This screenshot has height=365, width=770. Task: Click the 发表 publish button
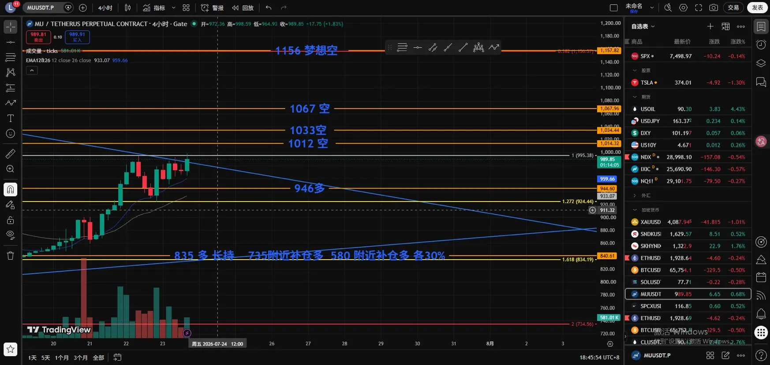click(x=758, y=7)
